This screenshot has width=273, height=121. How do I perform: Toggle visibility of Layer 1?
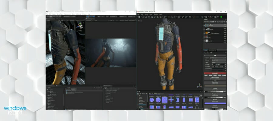click(204, 41)
